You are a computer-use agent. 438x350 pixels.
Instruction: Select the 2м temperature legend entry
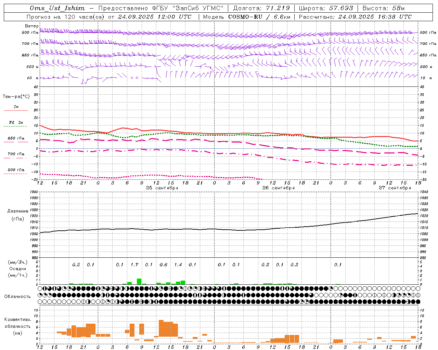[x=16, y=107]
